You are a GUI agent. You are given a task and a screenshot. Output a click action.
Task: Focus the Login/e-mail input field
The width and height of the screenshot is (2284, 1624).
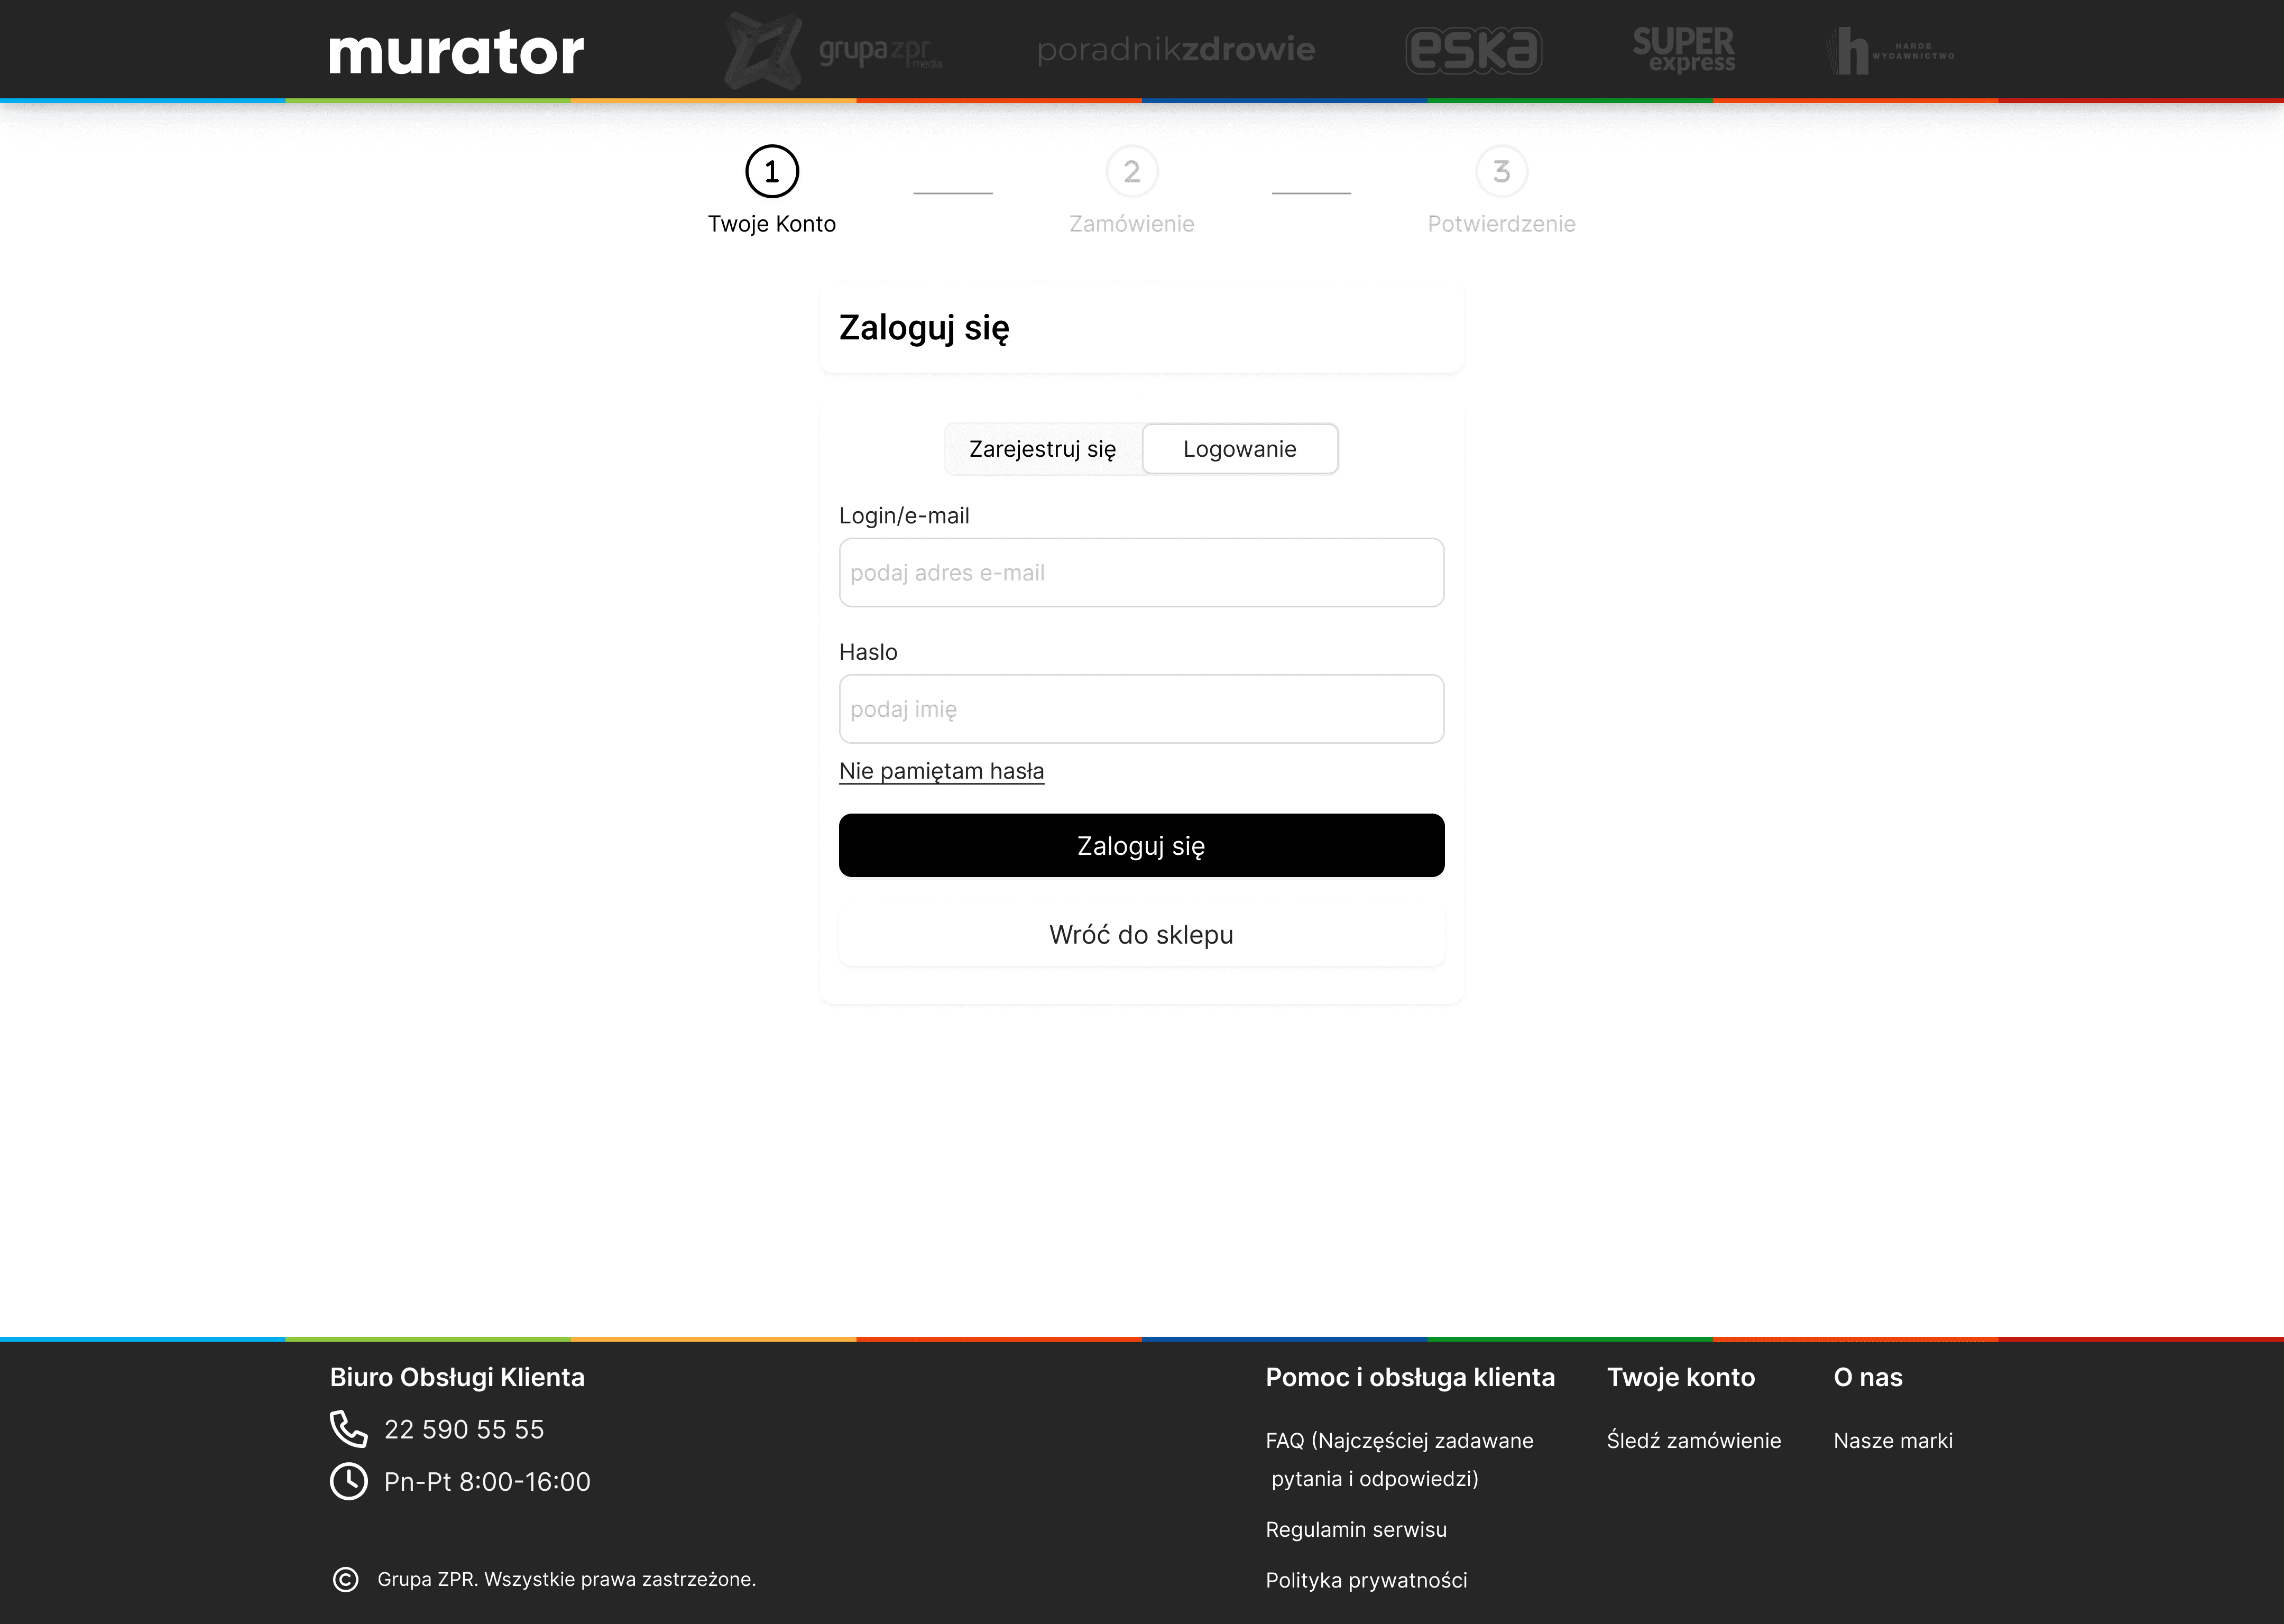(1141, 573)
